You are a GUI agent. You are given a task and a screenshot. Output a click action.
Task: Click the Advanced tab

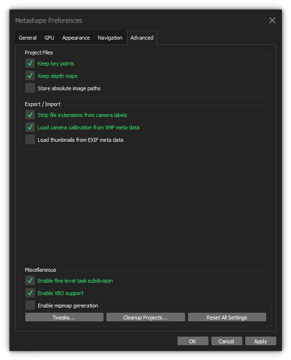(x=142, y=38)
